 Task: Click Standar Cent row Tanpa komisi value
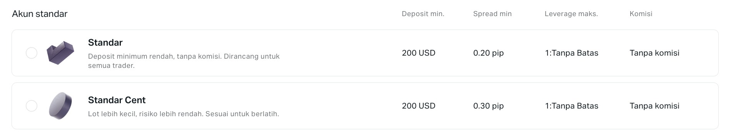(654, 106)
